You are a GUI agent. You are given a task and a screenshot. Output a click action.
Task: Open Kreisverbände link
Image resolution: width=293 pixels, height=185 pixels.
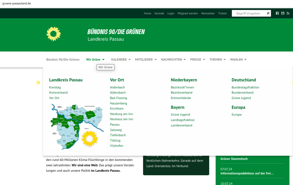[181, 98]
